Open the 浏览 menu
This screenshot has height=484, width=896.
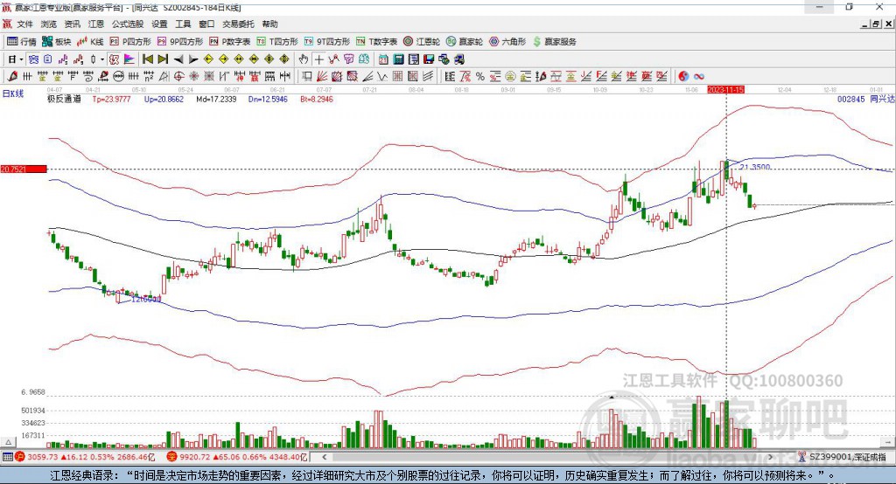coord(49,24)
